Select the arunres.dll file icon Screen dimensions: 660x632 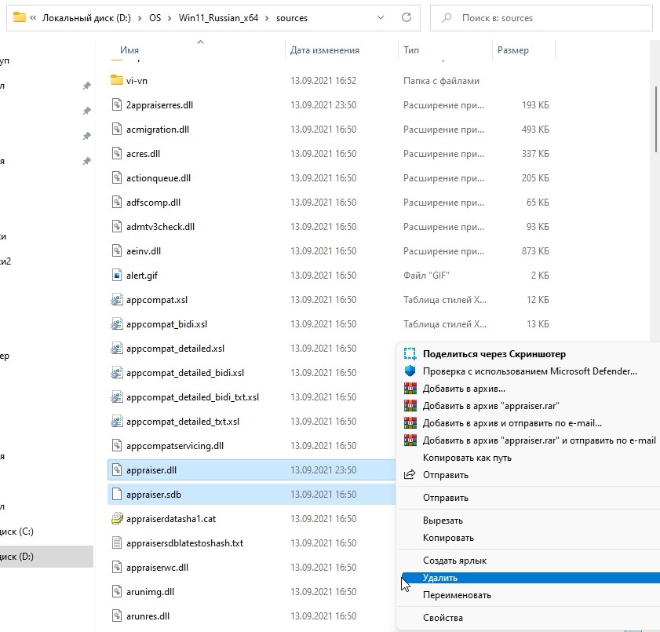point(117,616)
